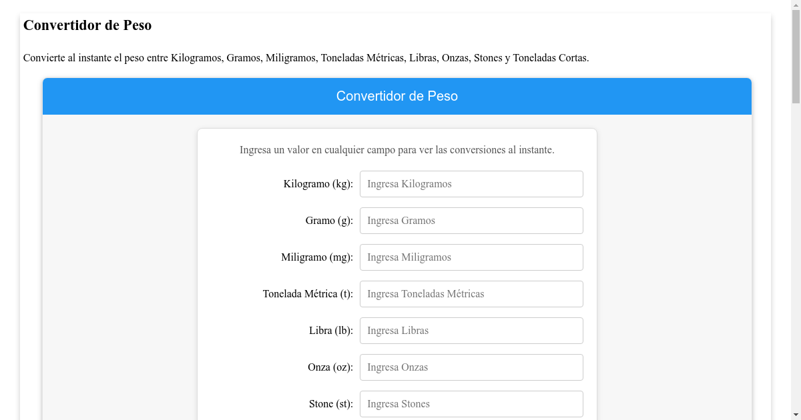This screenshot has width=801, height=420.
Task: Click the Ingresa Toneladas Métricas input field
Action: click(471, 294)
